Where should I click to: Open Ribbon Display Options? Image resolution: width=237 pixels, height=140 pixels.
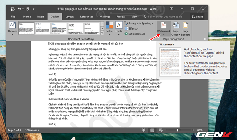click(x=171, y=9)
